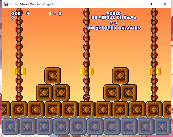Click the coin icon in the HUD counter
Image resolution: width=173 pixels, height=137 pixels.
(x=50, y=13)
